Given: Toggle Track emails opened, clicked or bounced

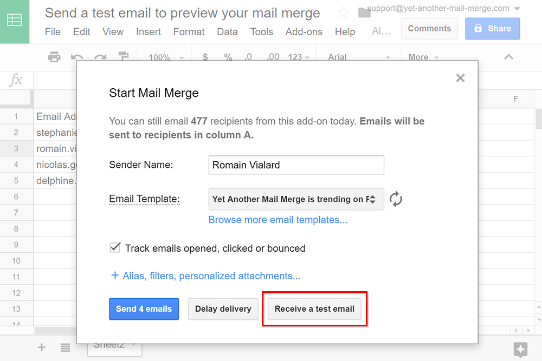Looking at the screenshot, I should (115, 248).
